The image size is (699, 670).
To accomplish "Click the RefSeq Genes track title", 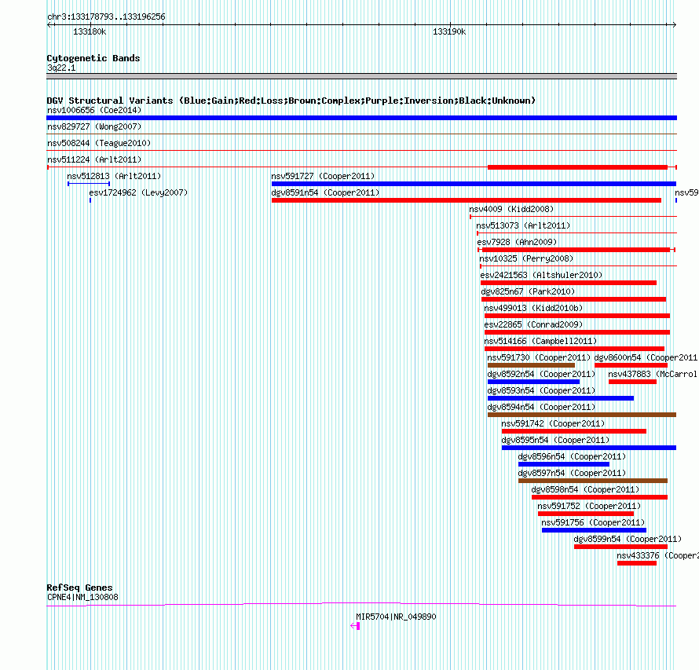I will coord(80,588).
